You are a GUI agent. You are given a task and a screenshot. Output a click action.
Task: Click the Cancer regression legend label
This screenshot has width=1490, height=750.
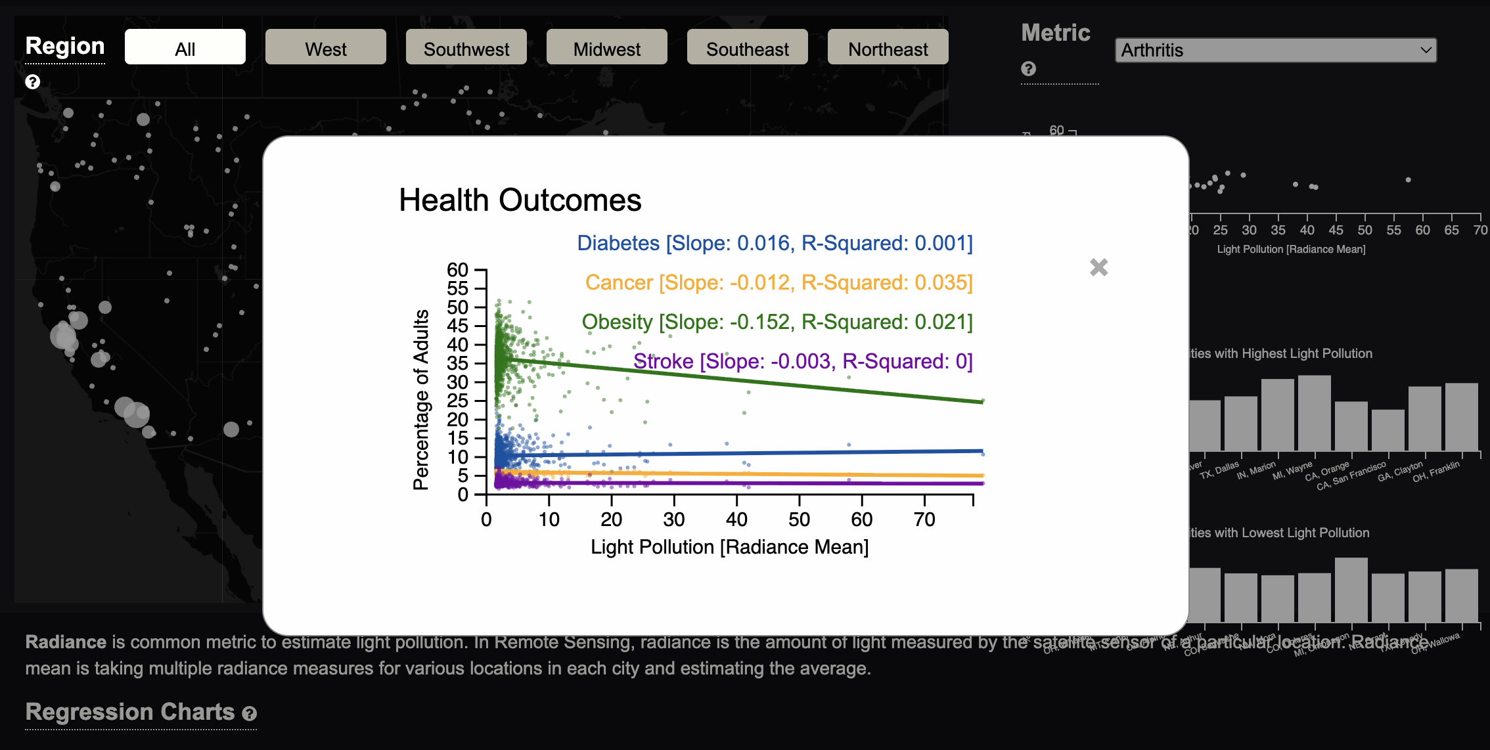tap(779, 282)
